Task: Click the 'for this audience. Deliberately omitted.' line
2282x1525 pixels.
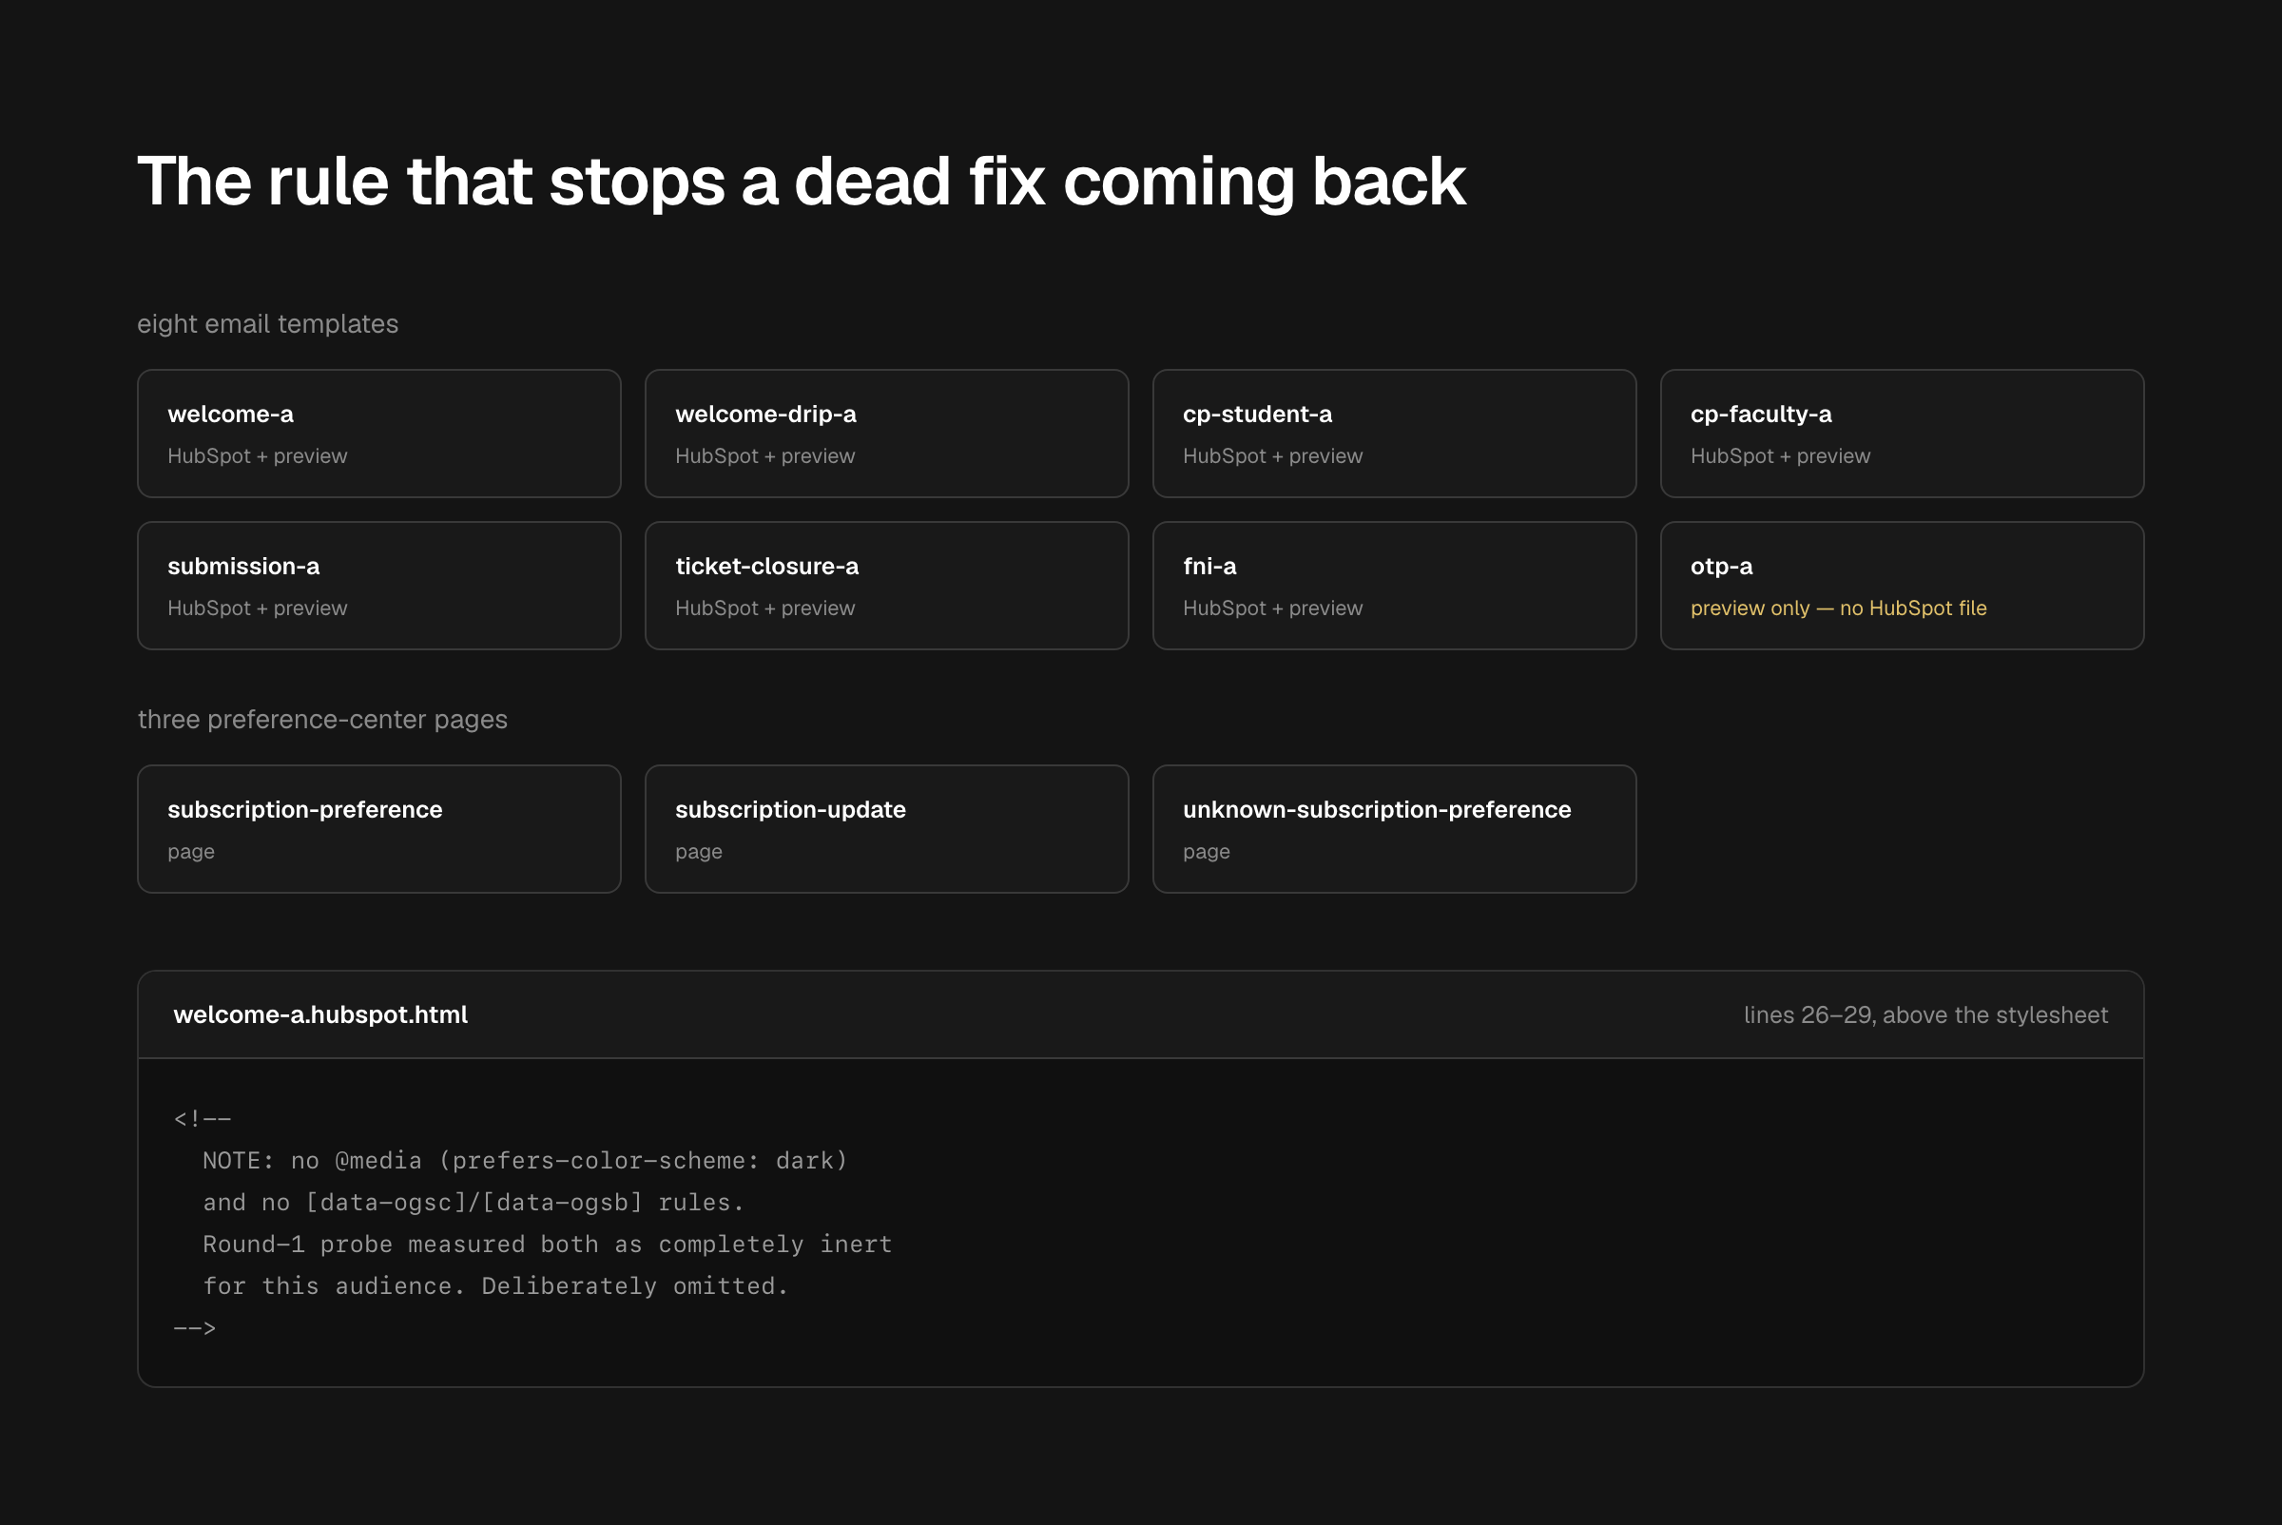Action: pyautogui.click(x=496, y=1285)
